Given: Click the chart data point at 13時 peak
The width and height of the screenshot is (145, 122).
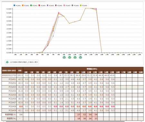Looking at the screenshot, I should [x=85, y=8].
